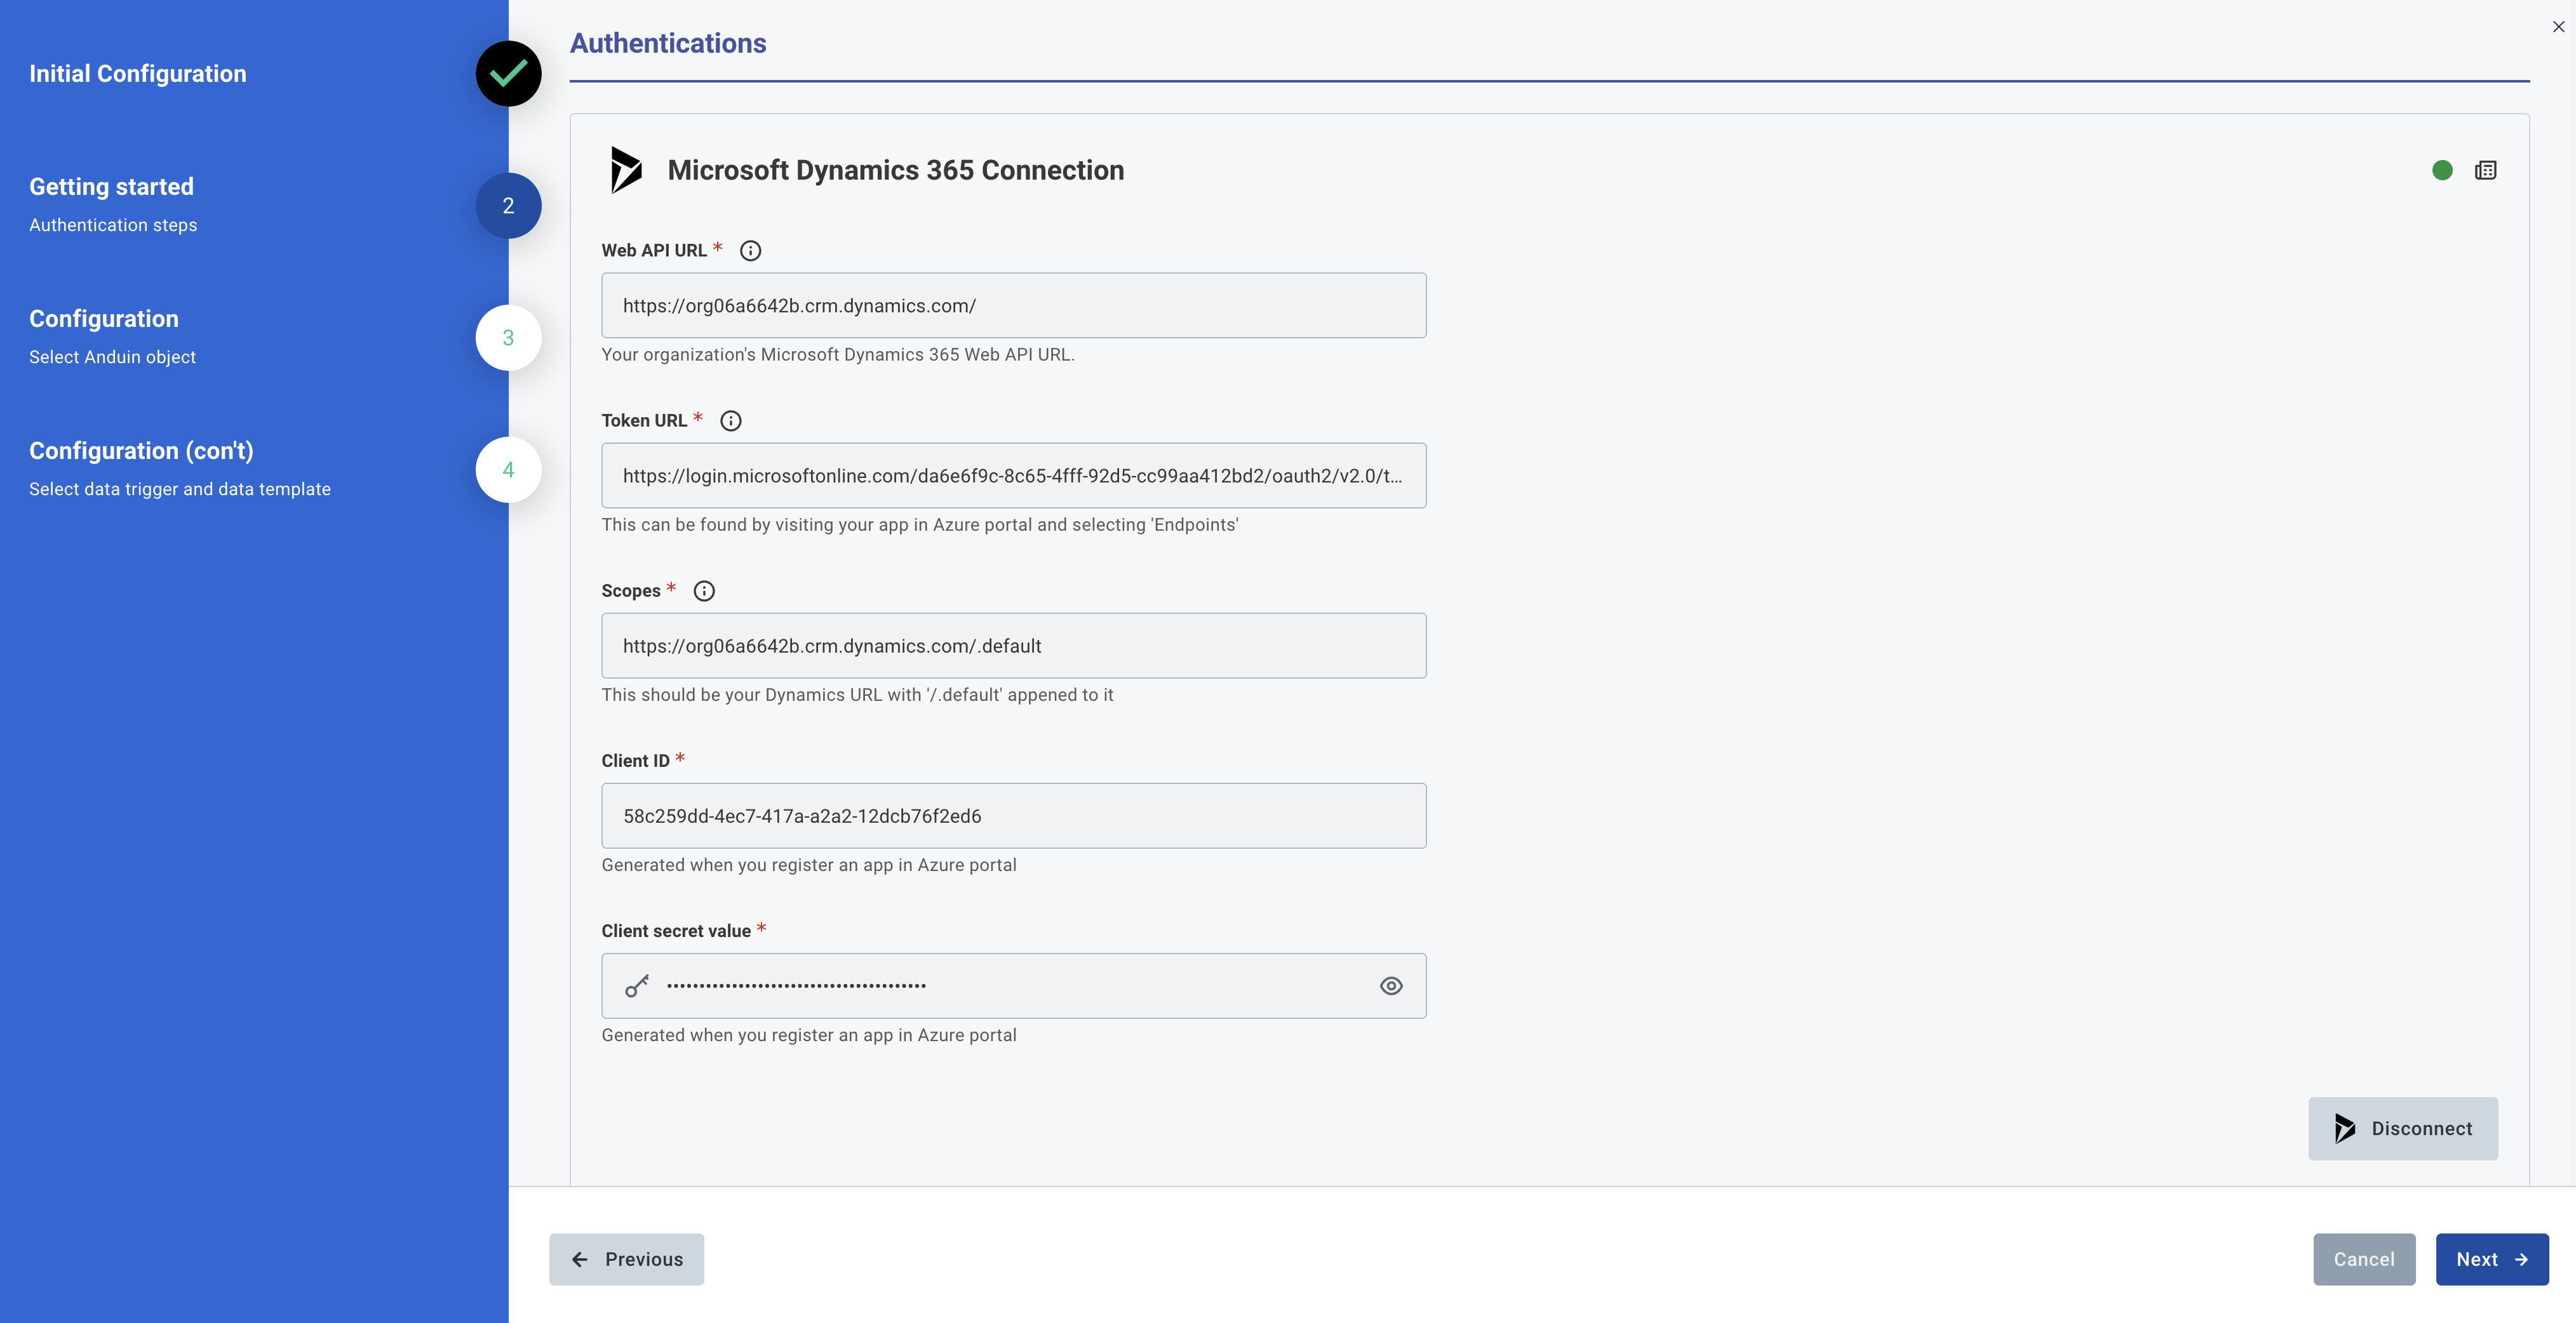Click the Dynamics 365 logo in header
Viewport: 2576px width, 1323px height.
[x=626, y=170]
